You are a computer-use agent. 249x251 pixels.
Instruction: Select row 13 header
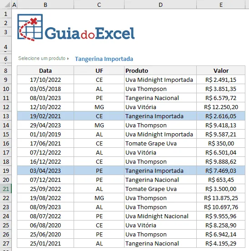point(6,116)
